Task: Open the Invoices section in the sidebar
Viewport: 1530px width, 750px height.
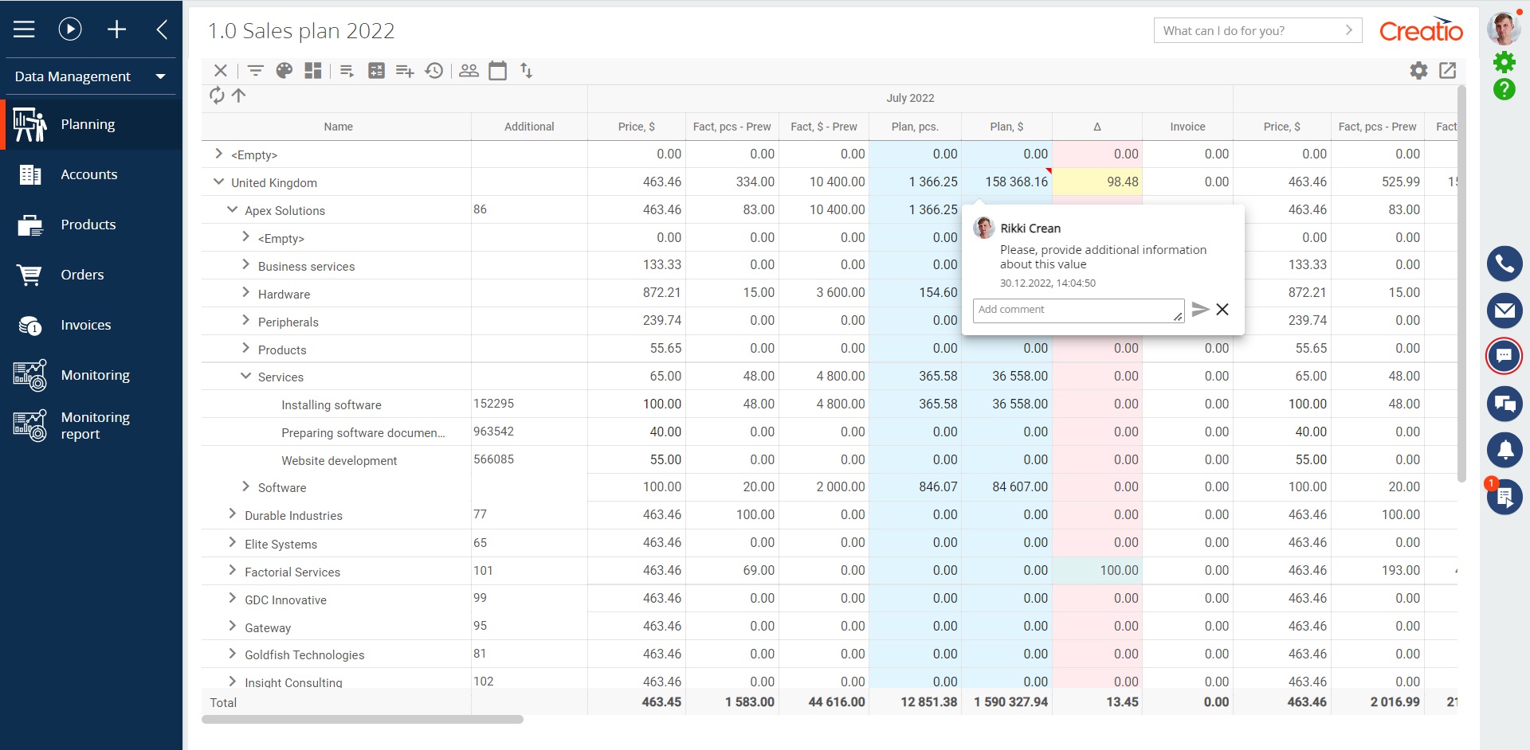Action: click(x=84, y=325)
